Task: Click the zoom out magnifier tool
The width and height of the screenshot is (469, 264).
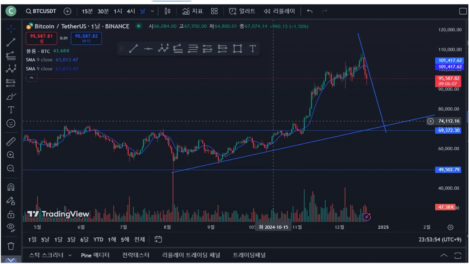Action: click(11, 169)
